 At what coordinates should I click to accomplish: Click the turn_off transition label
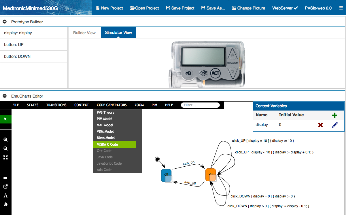[190, 182]
